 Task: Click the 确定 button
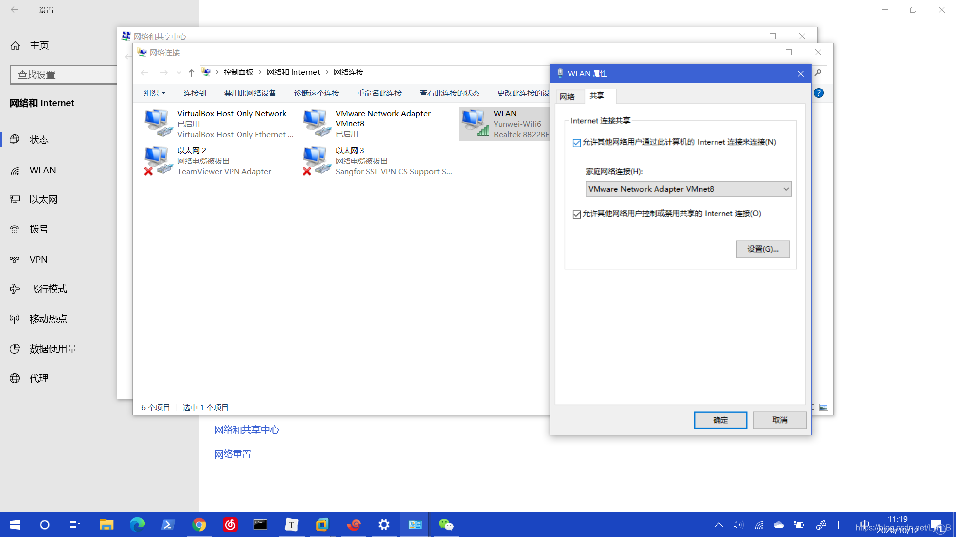pos(720,420)
